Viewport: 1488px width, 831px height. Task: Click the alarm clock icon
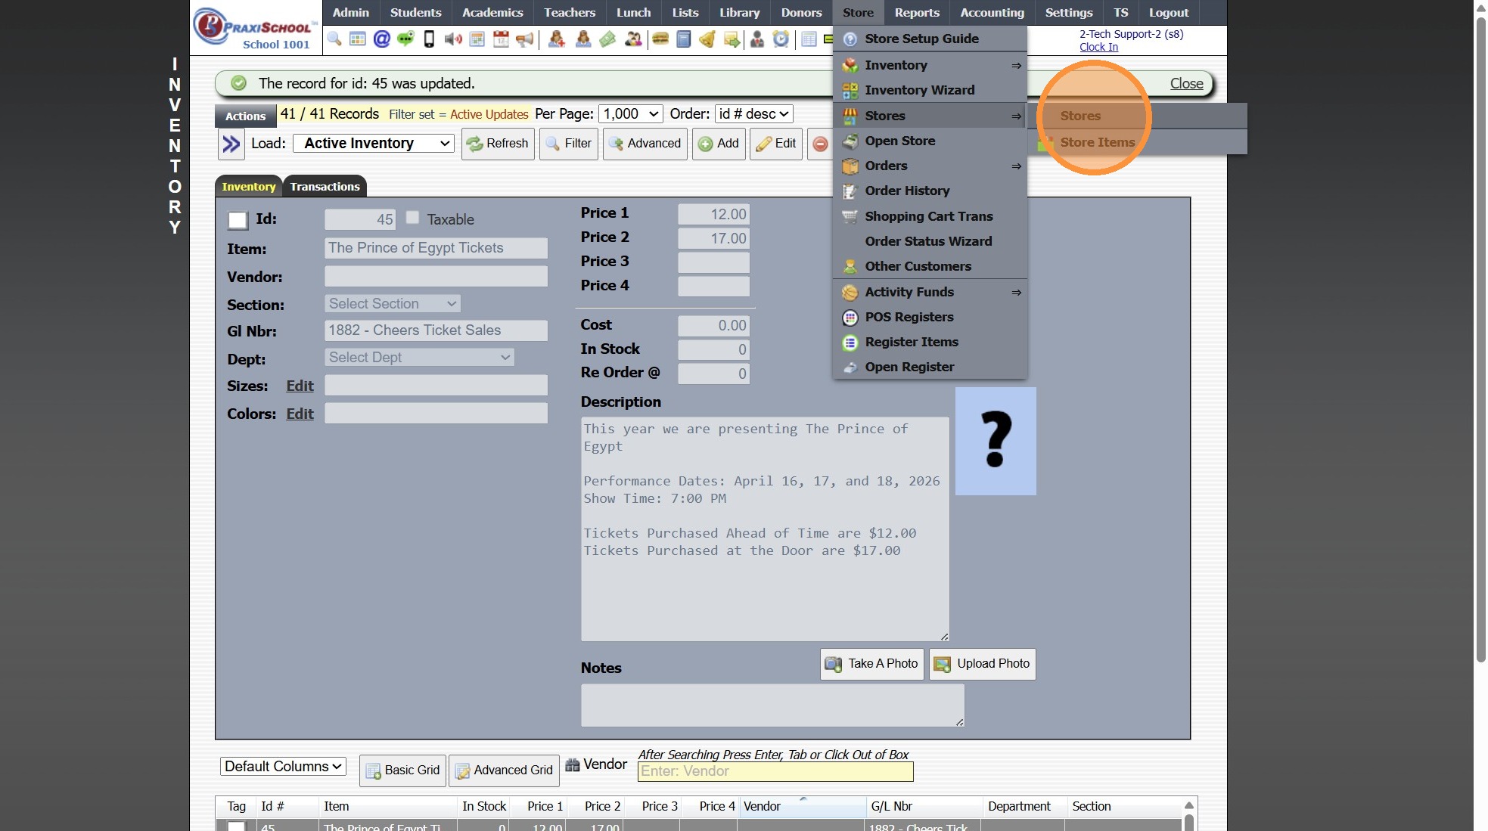tap(781, 39)
